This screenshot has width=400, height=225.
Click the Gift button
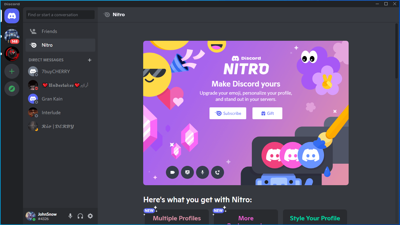click(x=267, y=113)
